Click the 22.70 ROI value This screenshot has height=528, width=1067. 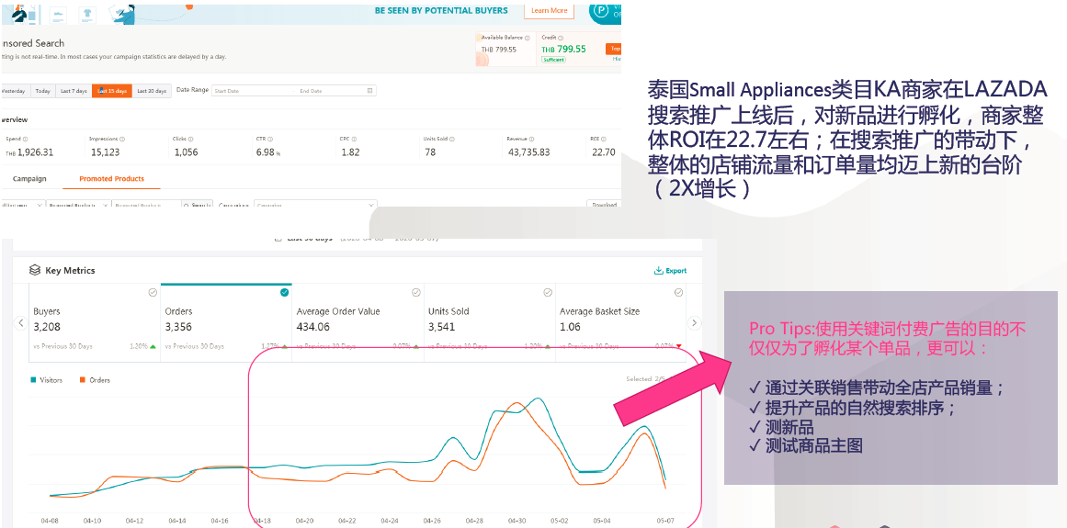[x=604, y=152]
